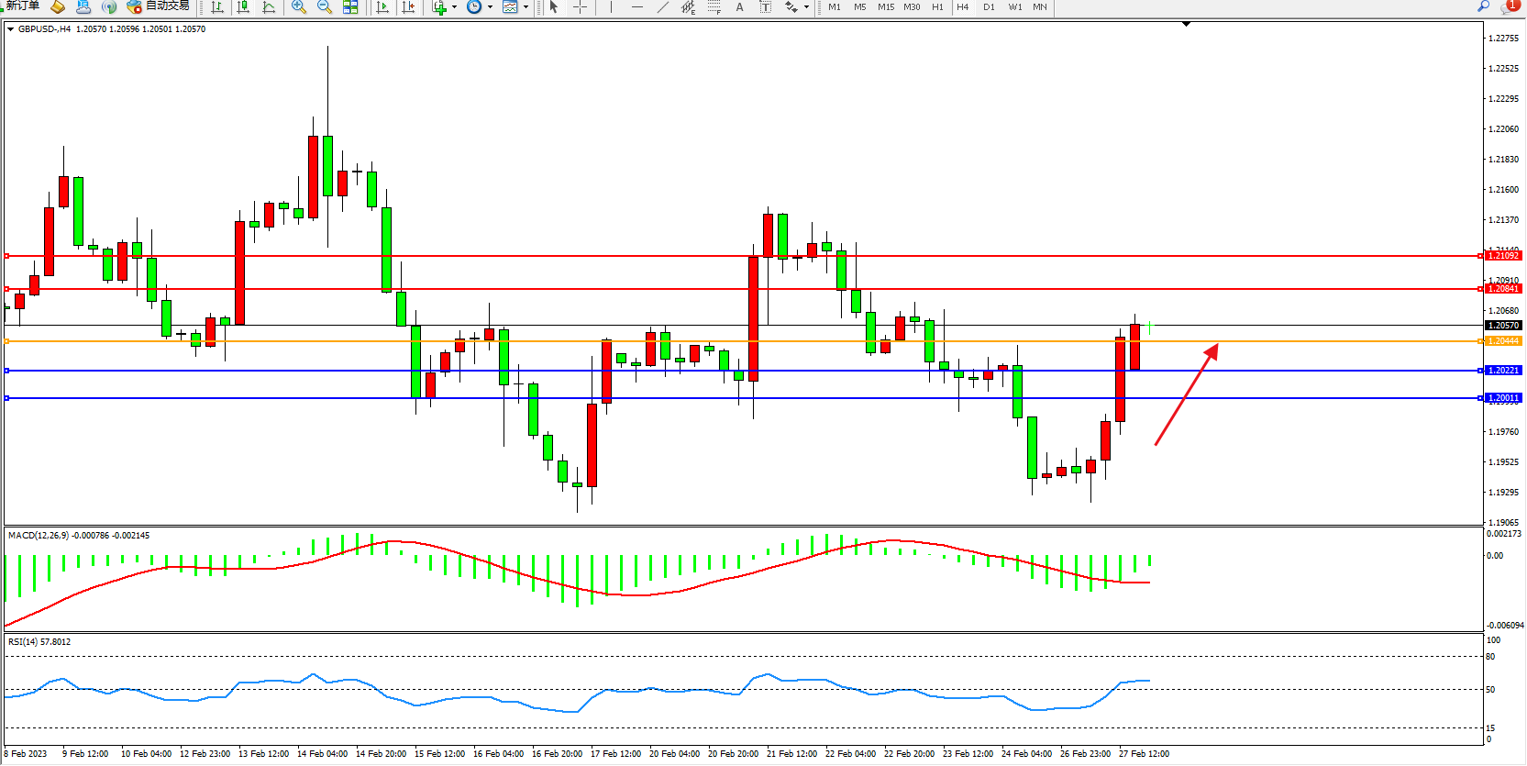Click the zoom out magnifier icon
The height and width of the screenshot is (766, 1527).
pos(324,7)
